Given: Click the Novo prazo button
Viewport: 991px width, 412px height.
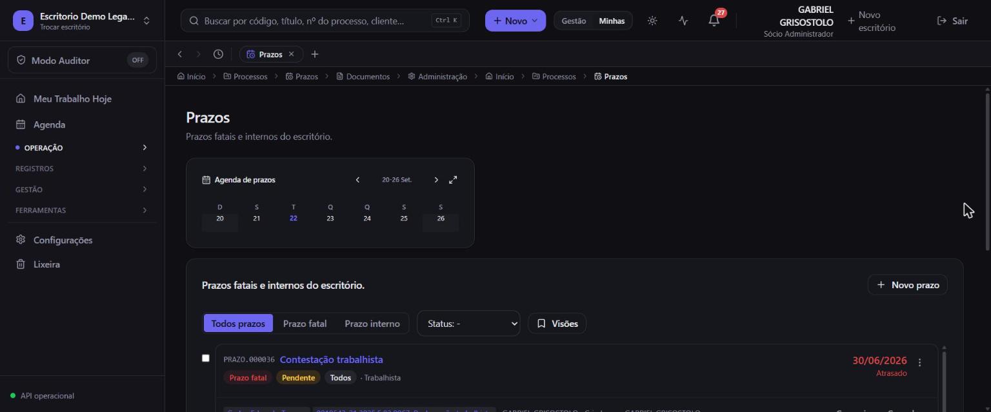Looking at the screenshot, I should (x=908, y=284).
